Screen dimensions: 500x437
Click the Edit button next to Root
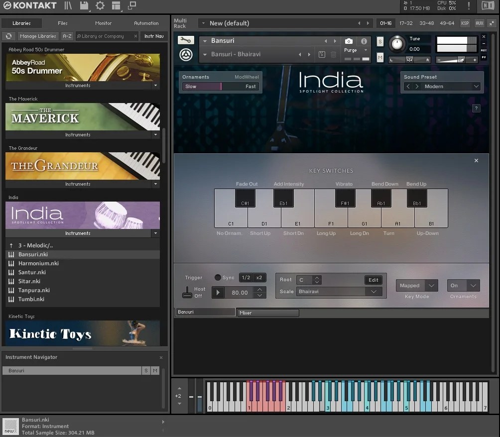pyautogui.click(x=373, y=280)
